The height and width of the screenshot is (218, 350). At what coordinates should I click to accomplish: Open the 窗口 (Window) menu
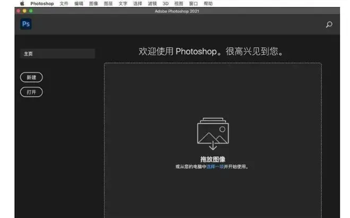pos(194,4)
